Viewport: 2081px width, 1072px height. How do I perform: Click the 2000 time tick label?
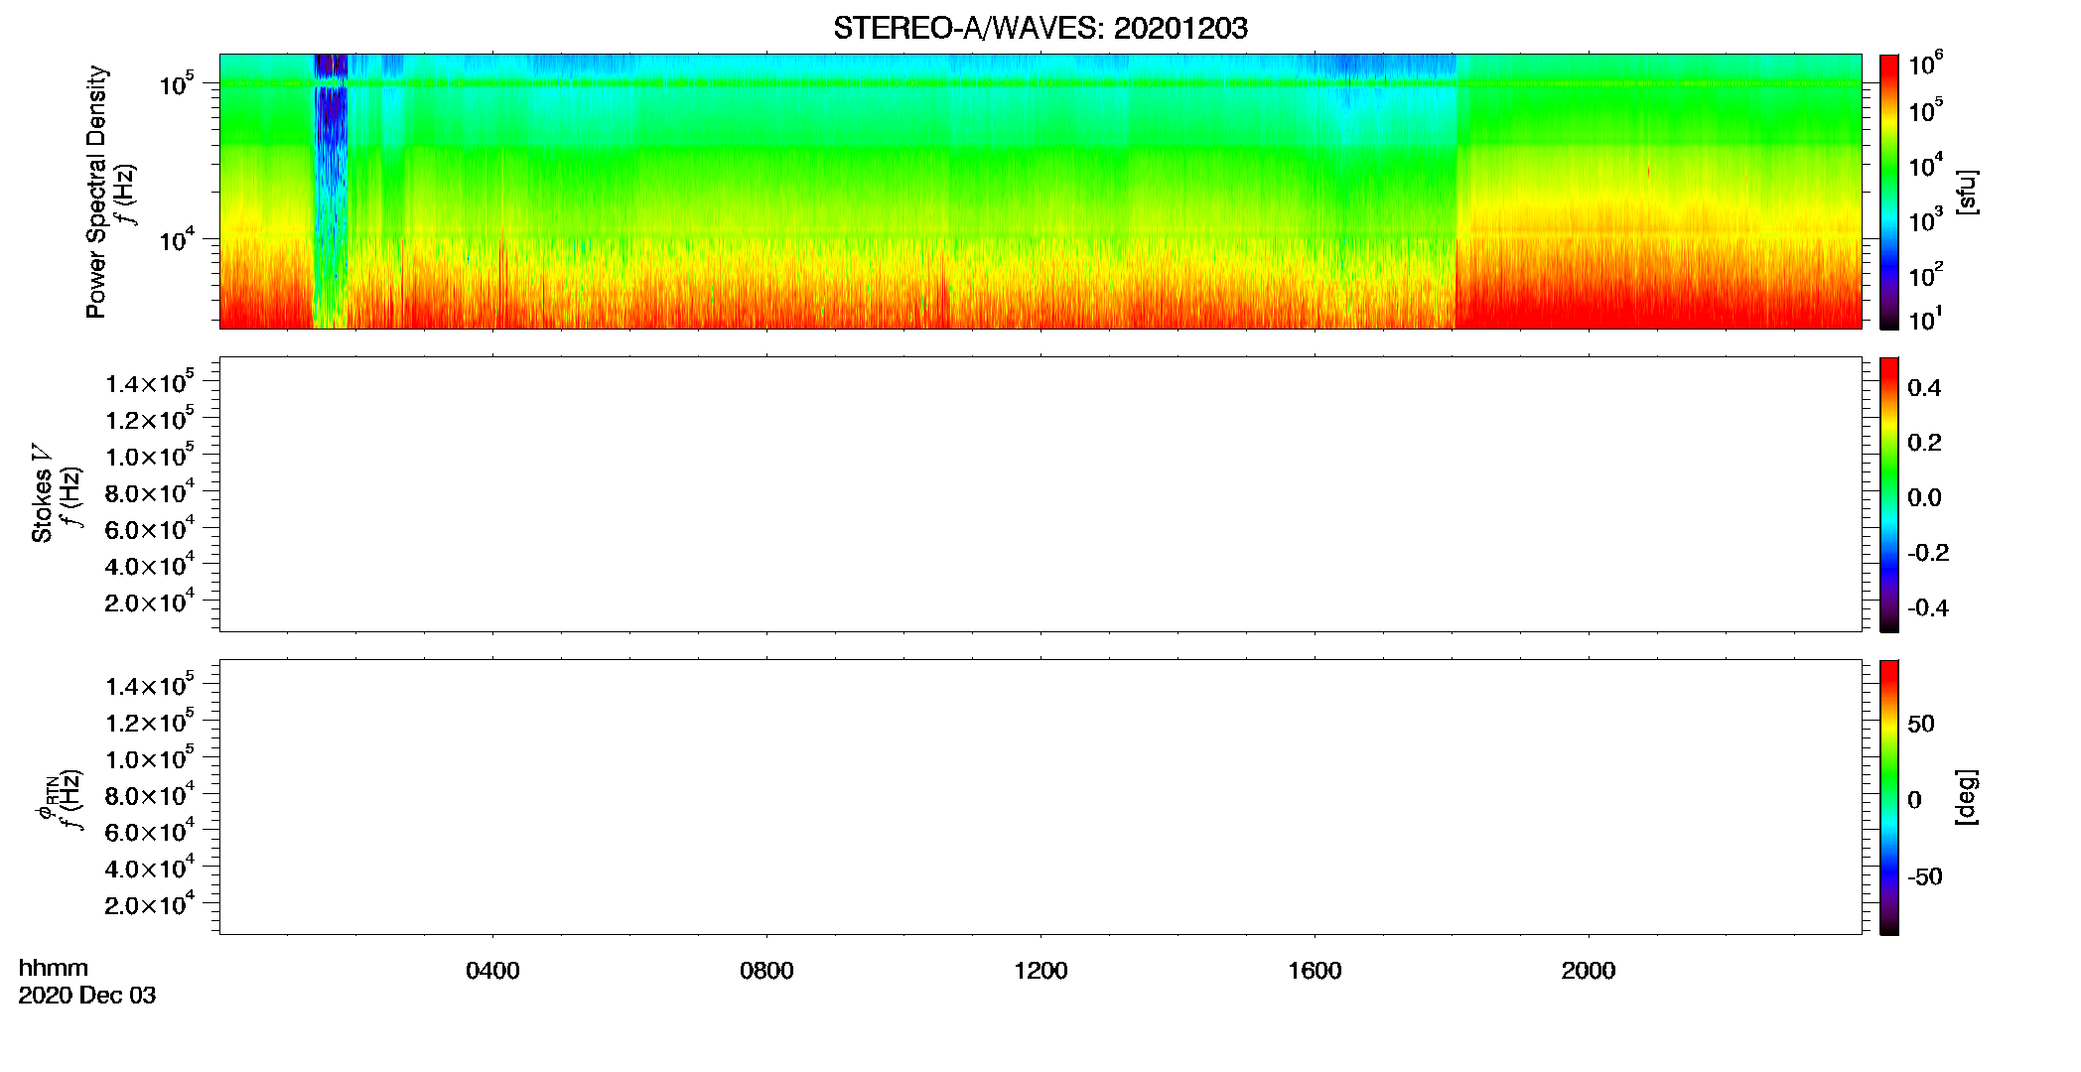coord(1589,971)
